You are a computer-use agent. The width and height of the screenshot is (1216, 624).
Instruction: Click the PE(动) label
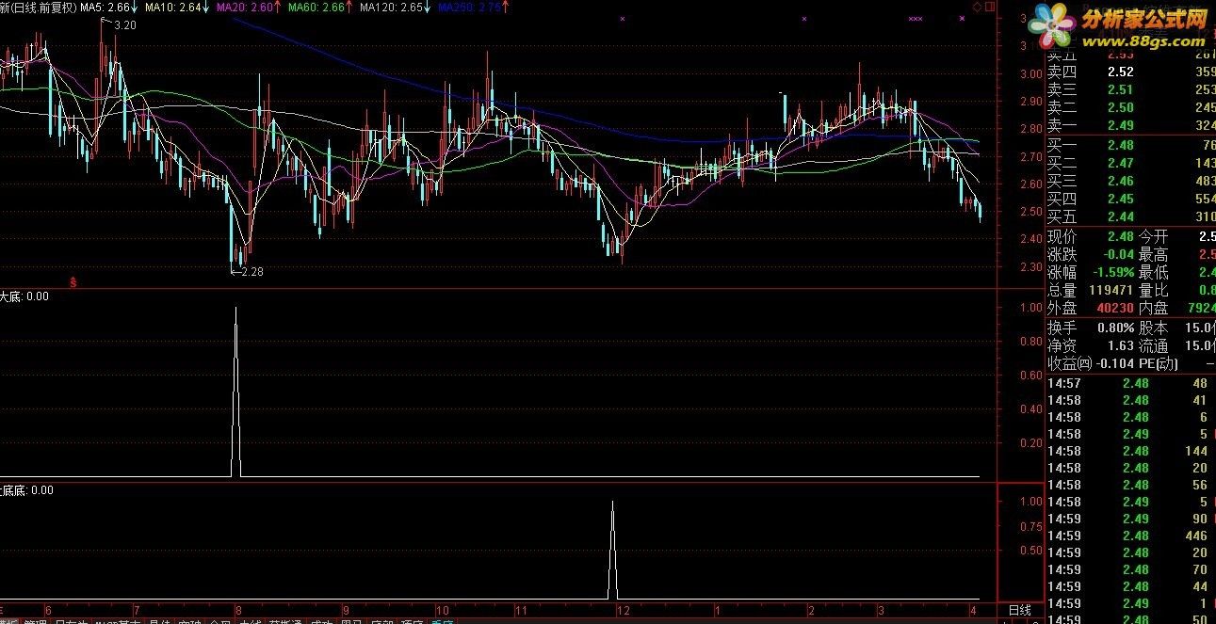click(1159, 363)
